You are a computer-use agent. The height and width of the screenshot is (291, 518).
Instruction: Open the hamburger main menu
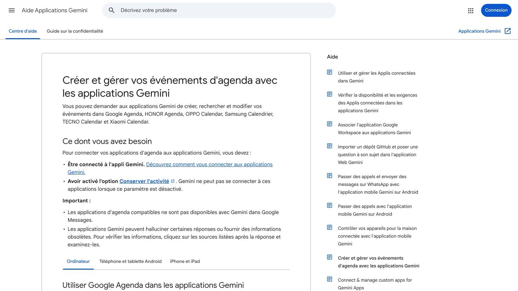(x=12, y=10)
